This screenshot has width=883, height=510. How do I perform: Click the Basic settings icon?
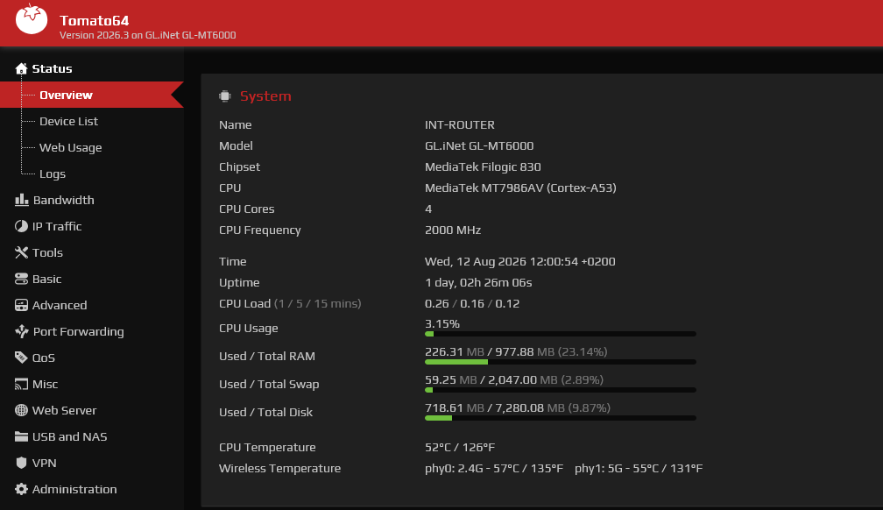(x=21, y=279)
